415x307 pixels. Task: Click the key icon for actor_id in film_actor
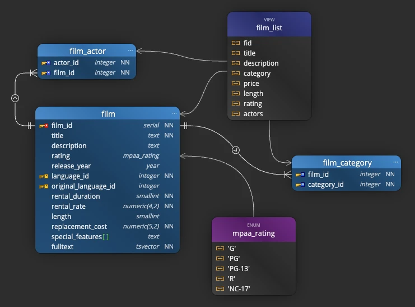46,63
